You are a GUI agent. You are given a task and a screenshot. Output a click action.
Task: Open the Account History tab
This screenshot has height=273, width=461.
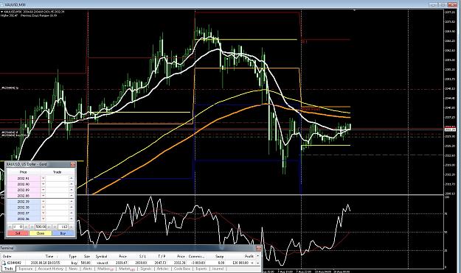click(x=51, y=269)
